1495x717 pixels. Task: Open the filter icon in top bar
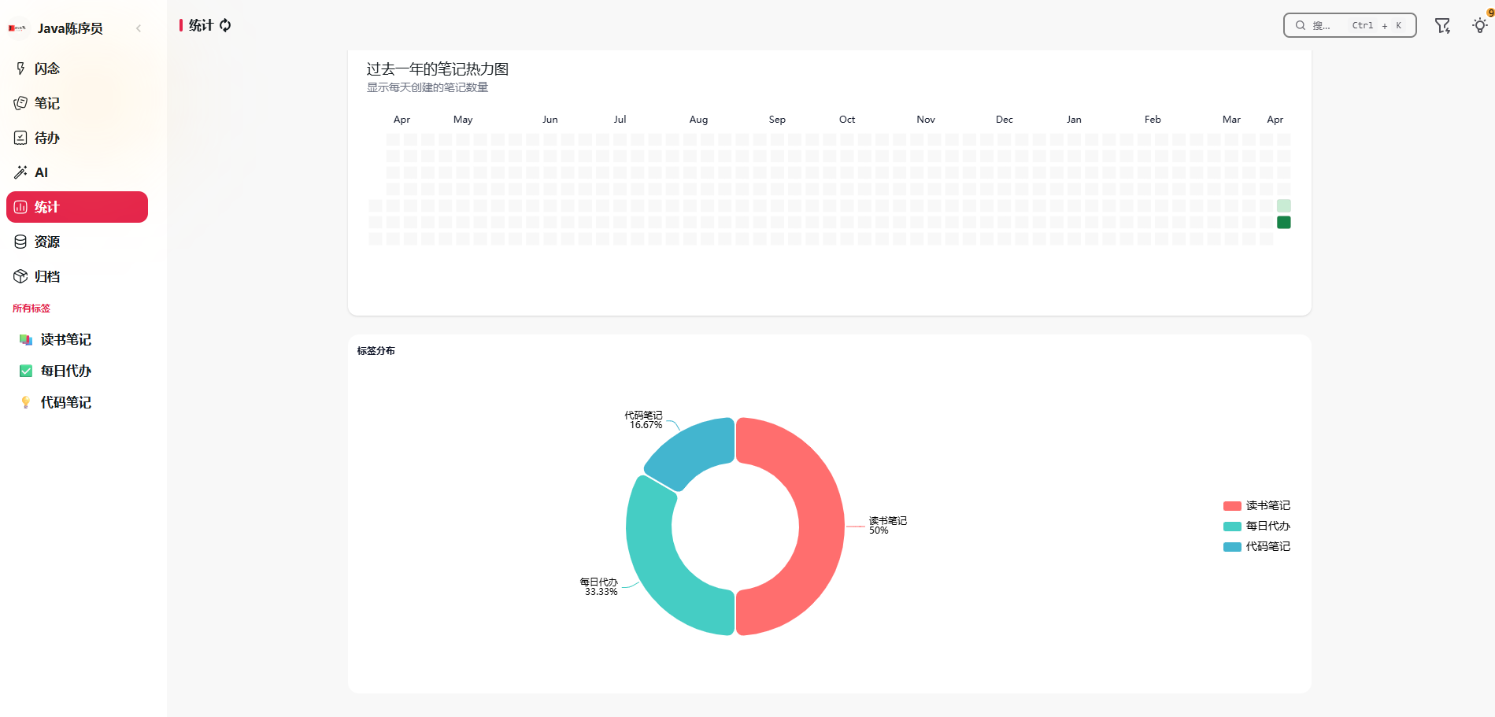1442,26
